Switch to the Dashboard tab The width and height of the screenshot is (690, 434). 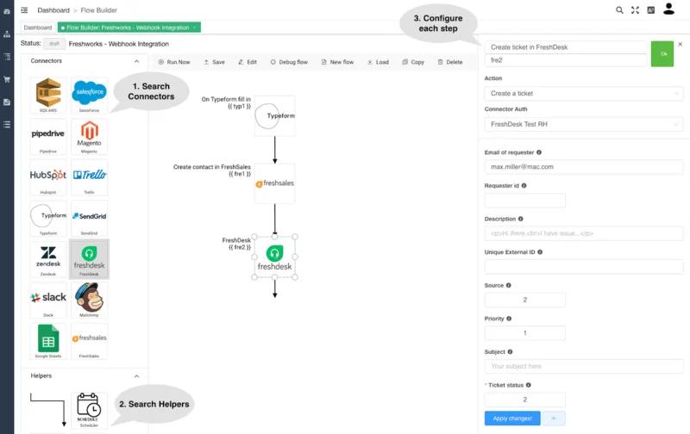38,28
